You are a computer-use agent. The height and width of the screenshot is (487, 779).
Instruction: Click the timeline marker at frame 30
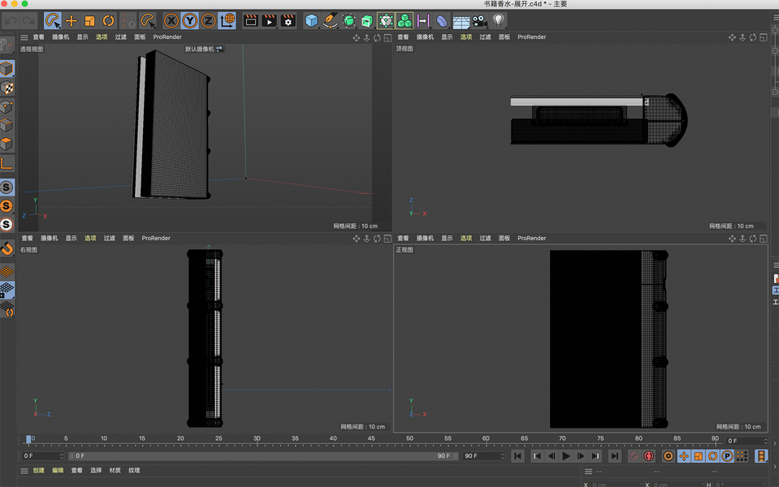click(x=257, y=439)
